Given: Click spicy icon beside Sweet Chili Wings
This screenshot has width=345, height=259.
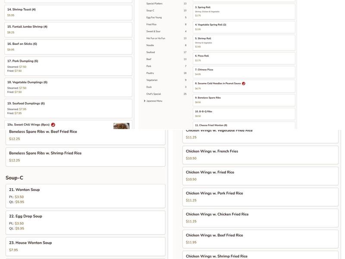Looking at the screenshot, I should 53,125.
